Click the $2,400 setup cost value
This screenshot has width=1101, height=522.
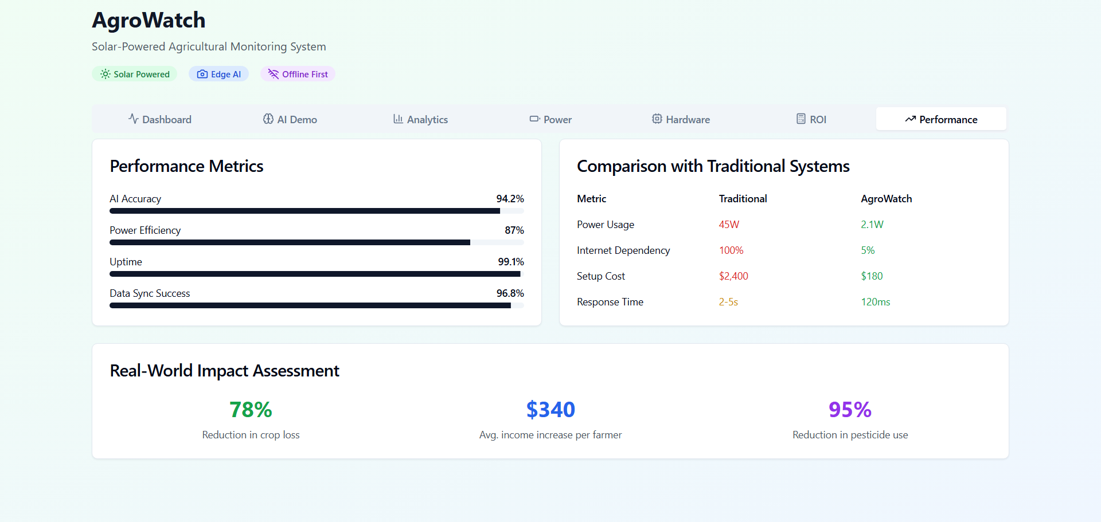(733, 276)
